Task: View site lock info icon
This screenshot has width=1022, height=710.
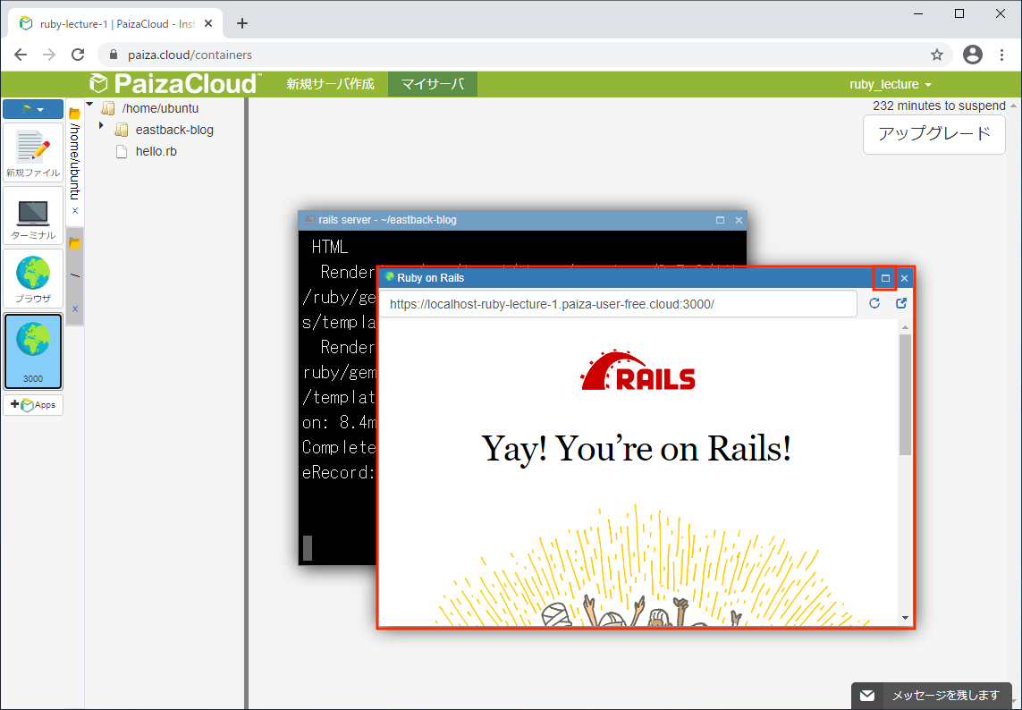Action: tap(114, 55)
